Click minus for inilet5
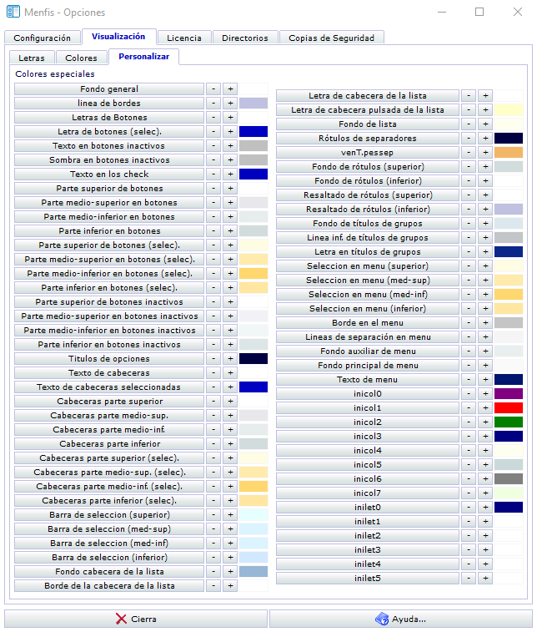 (469, 579)
